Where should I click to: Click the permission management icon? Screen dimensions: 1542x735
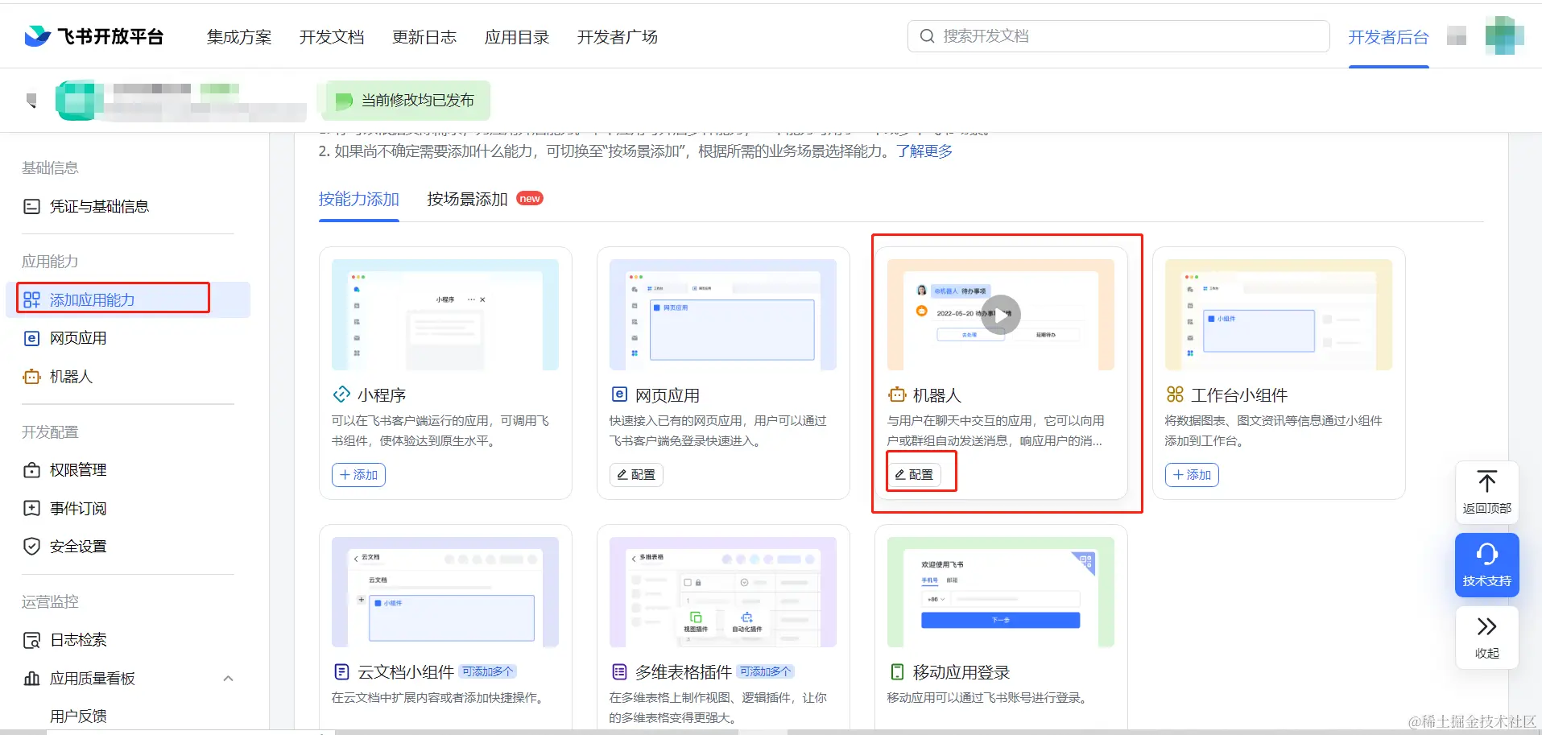pos(31,470)
